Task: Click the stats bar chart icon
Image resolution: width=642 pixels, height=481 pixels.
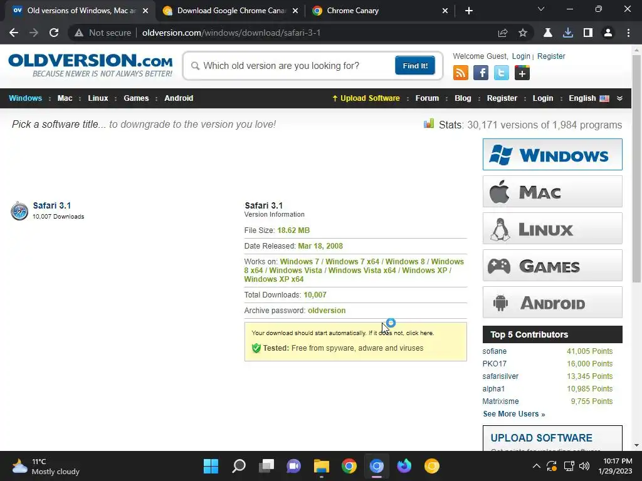Action: [429, 123]
